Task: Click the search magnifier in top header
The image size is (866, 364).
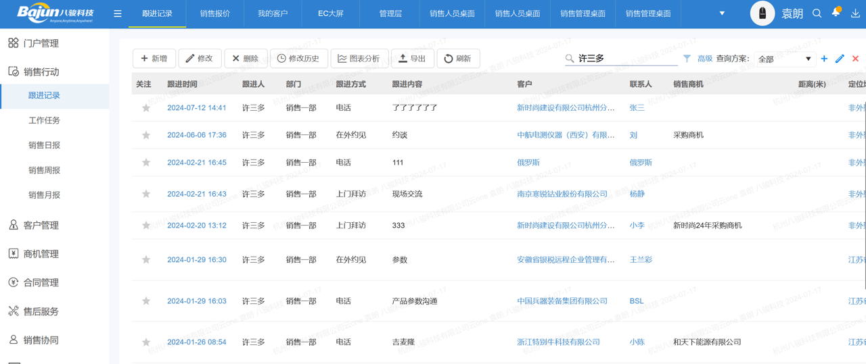Action: 817,14
